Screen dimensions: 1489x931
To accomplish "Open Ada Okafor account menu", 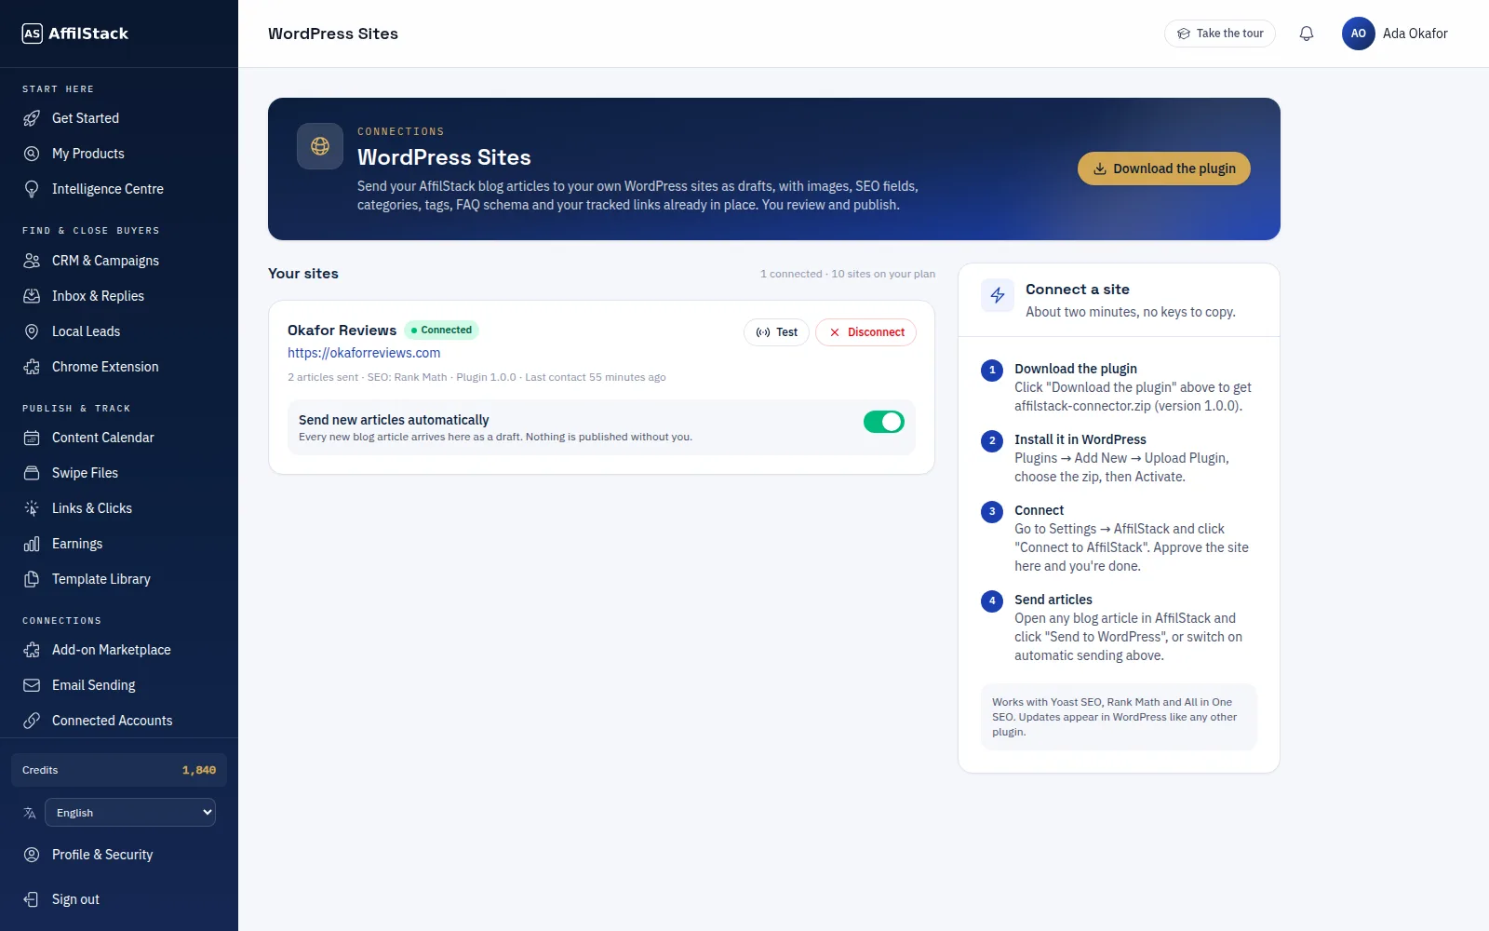I will [x=1395, y=34].
